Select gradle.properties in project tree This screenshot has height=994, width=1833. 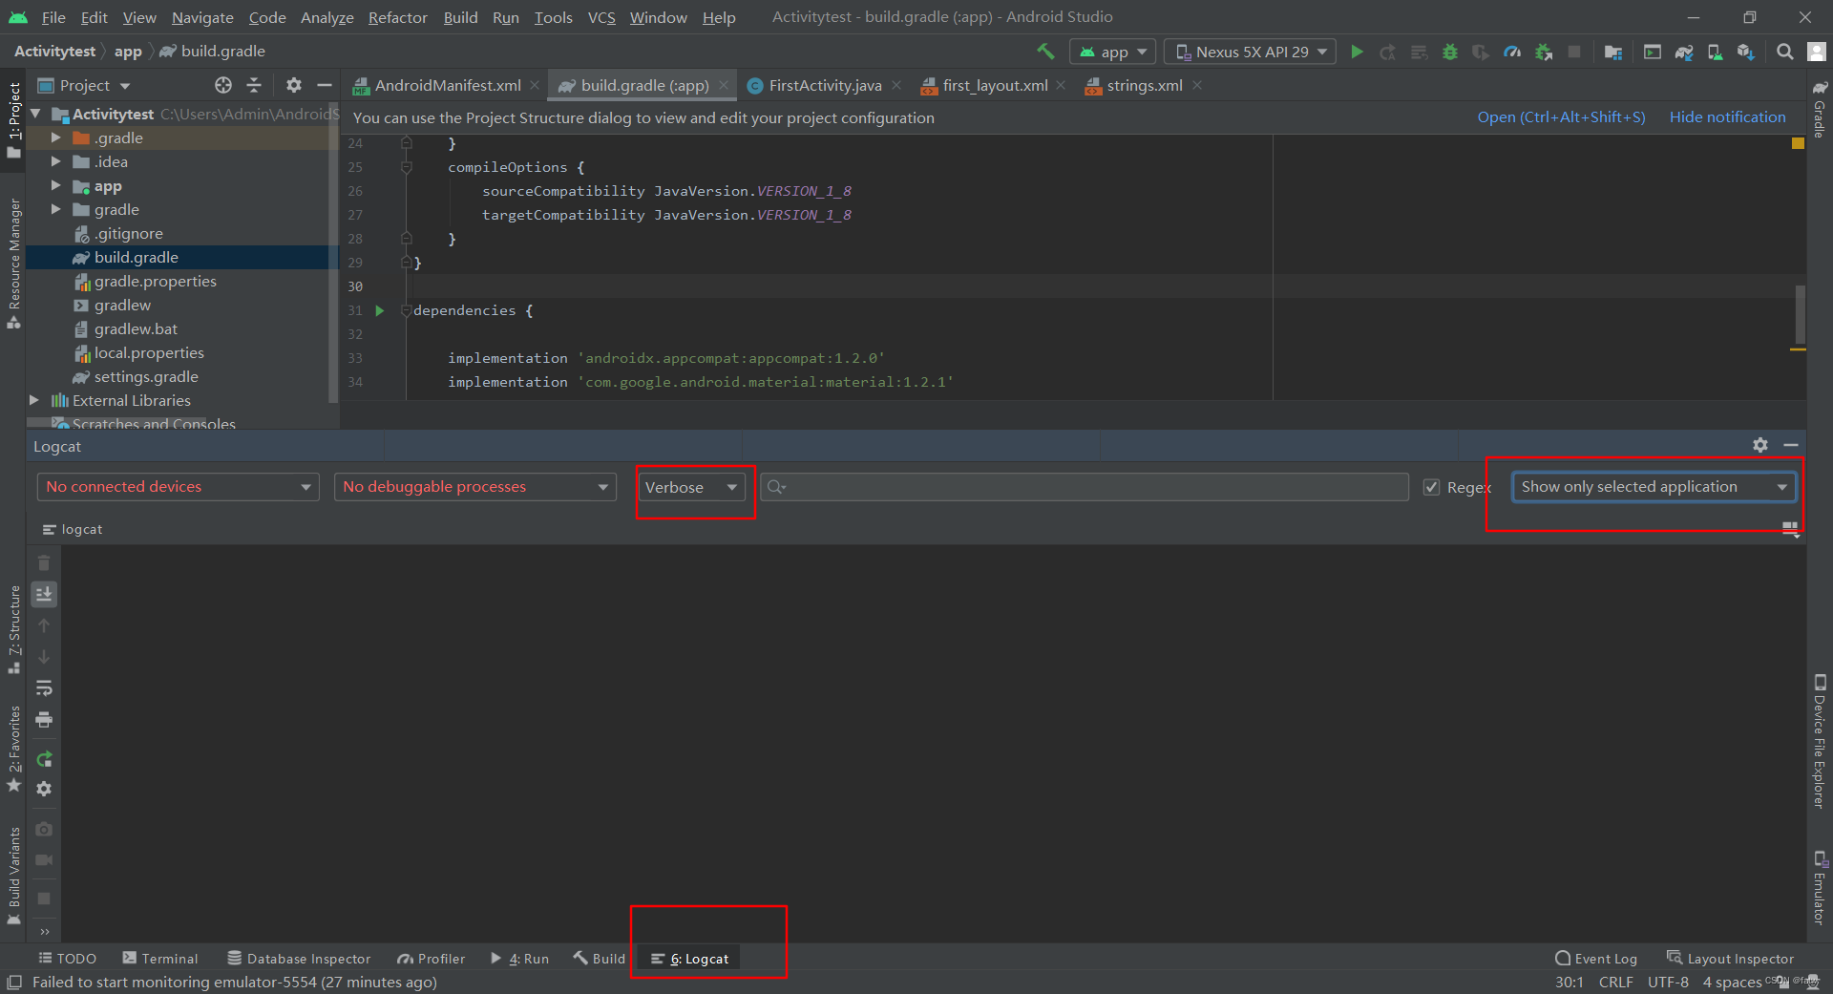(x=155, y=281)
